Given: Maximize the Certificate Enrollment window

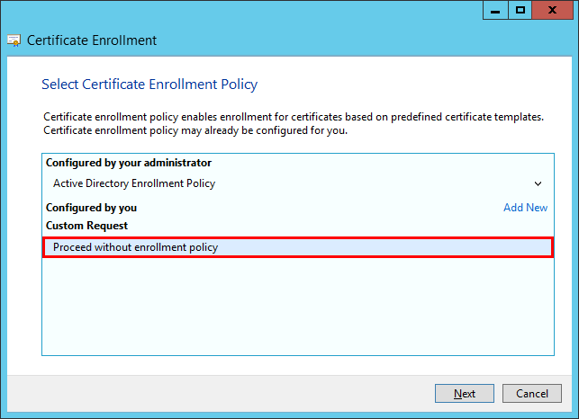Looking at the screenshot, I should [520, 10].
